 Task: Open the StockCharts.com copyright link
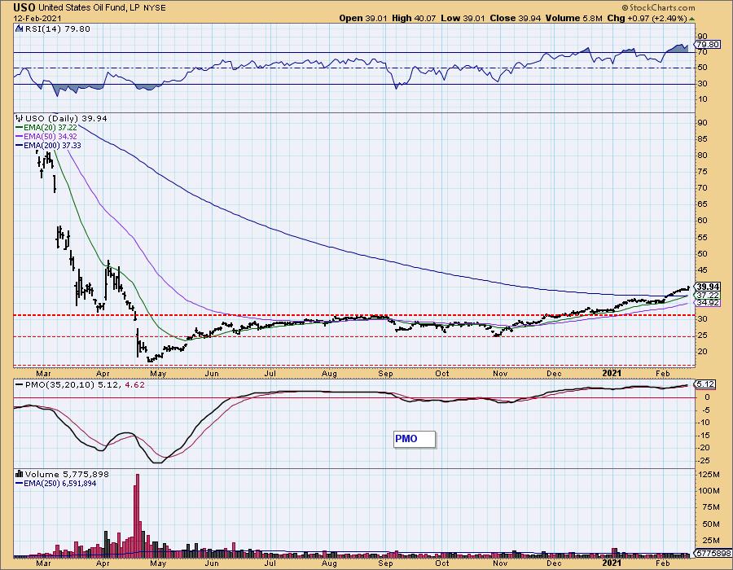coord(658,7)
